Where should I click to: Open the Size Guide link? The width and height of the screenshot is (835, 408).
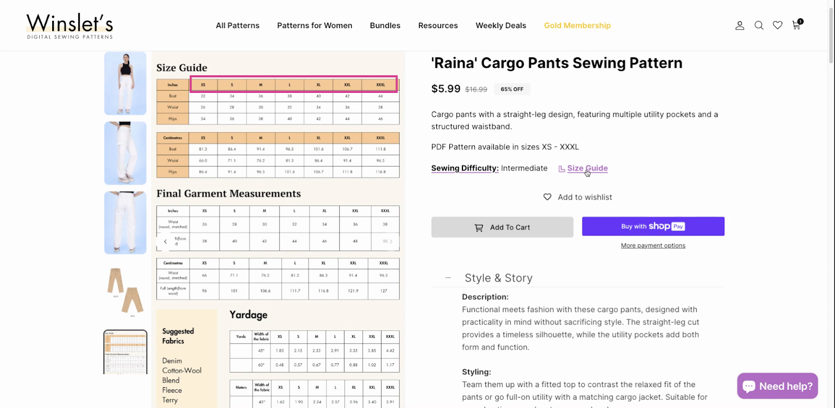point(588,168)
